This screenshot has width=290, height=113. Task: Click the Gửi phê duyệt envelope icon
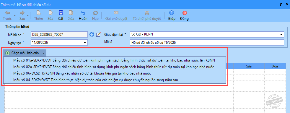(x=116, y=13)
